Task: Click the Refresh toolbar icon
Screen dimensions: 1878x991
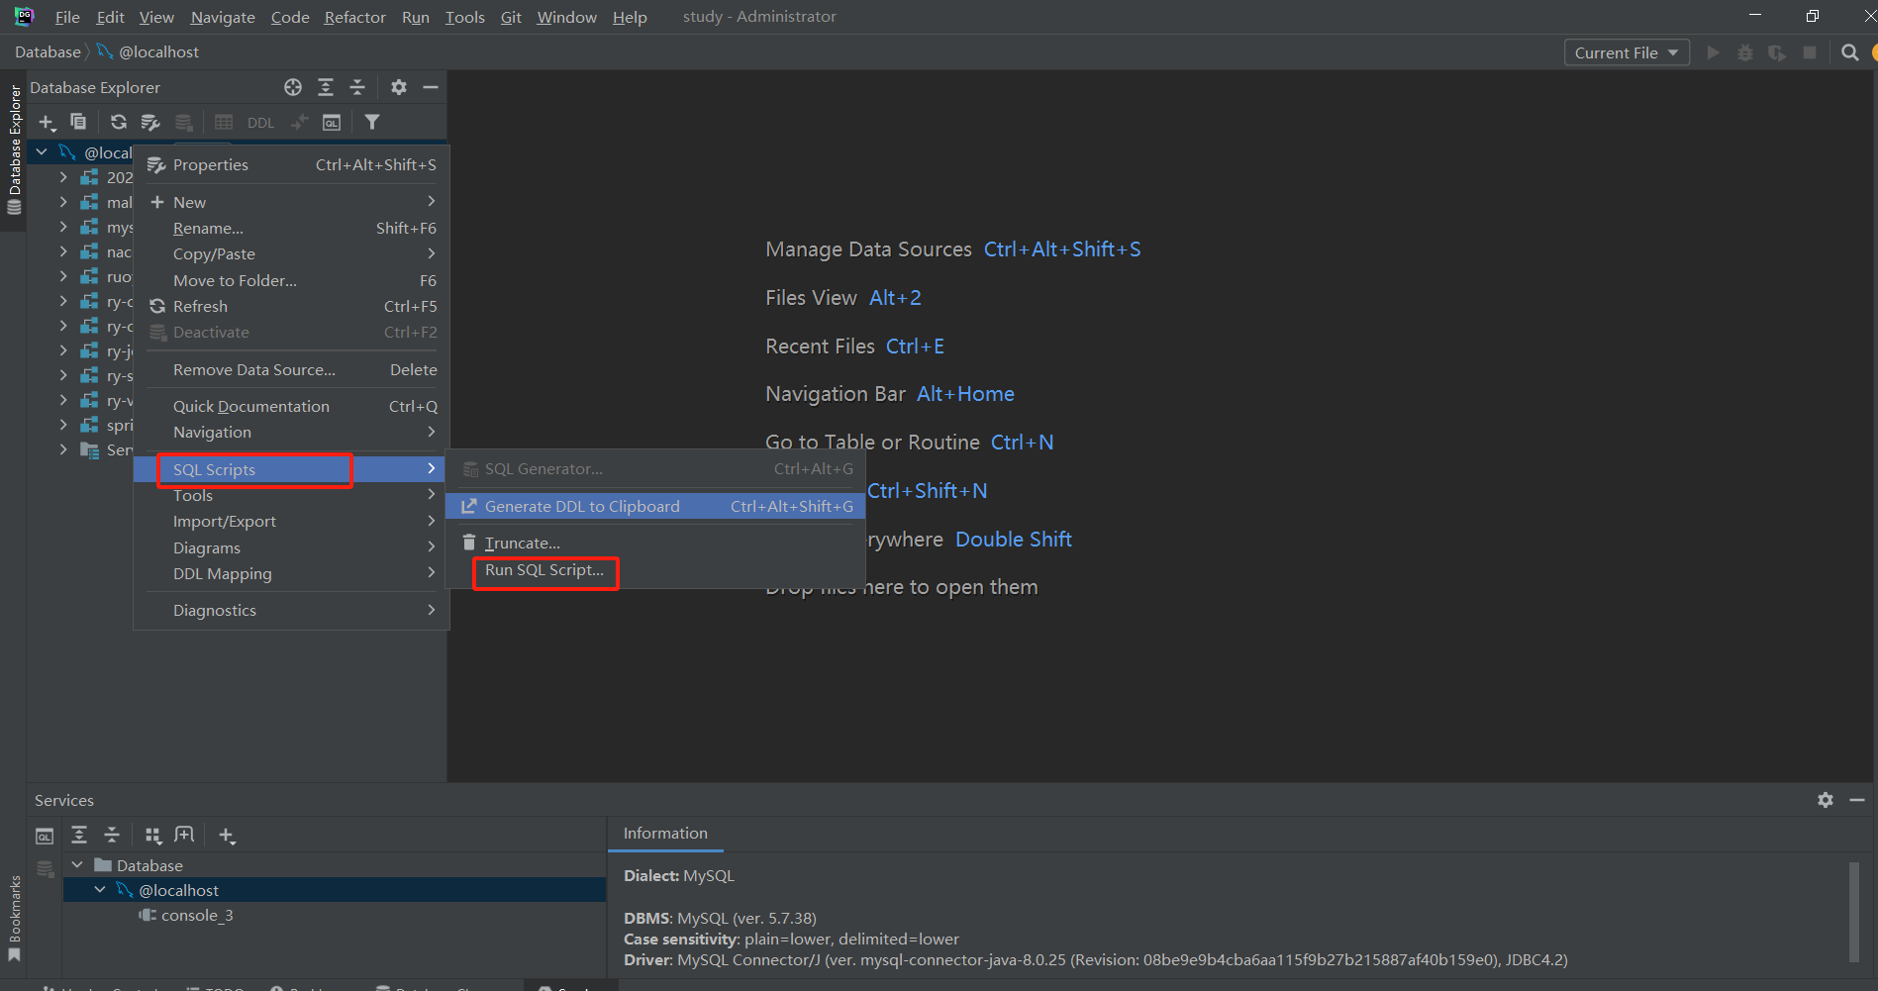Action: click(x=119, y=123)
